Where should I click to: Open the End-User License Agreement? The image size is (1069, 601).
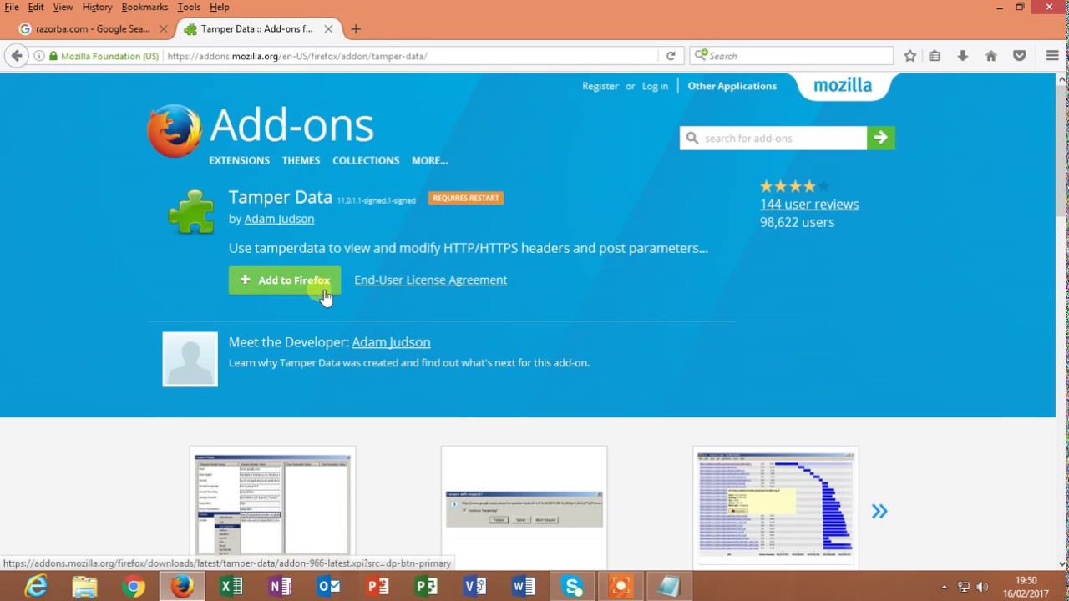[430, 280]
